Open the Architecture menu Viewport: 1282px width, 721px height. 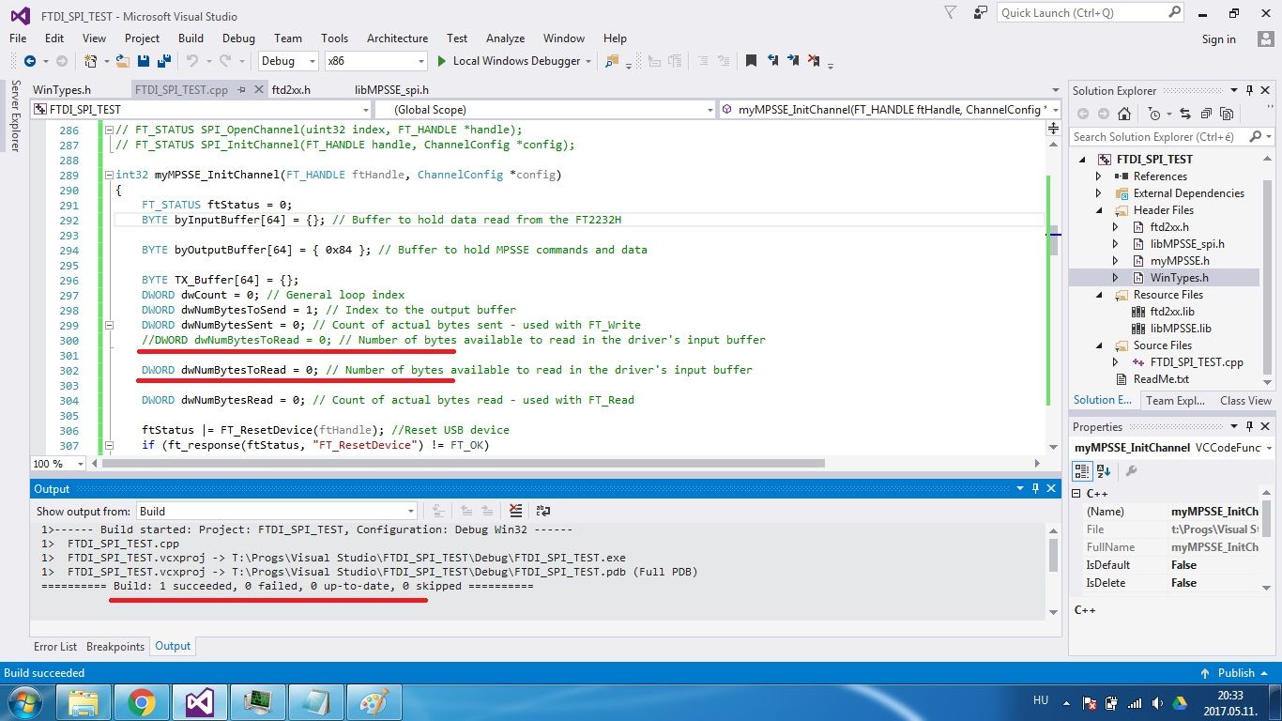397,38
